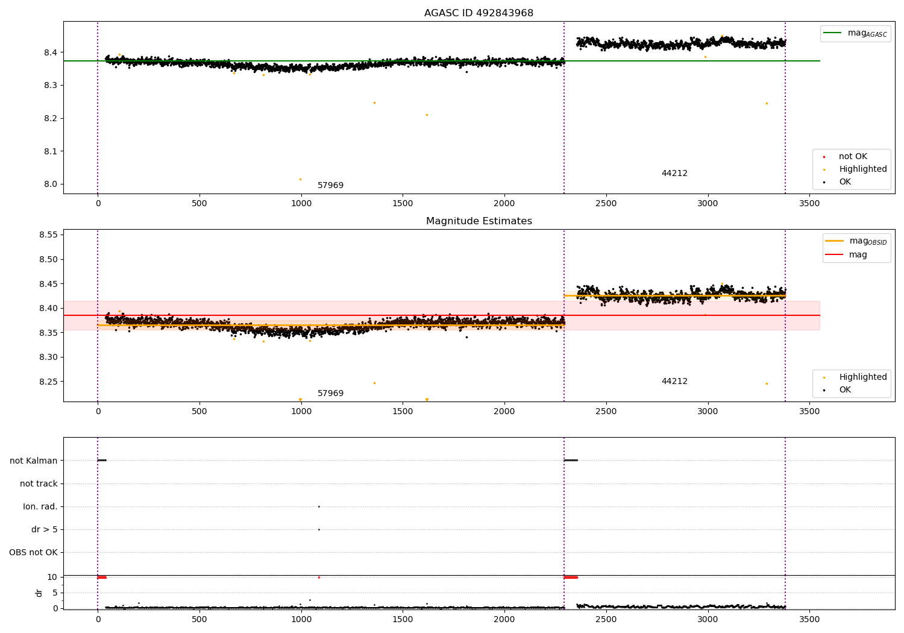The width and height of the screenshot is (904, 633).
Task: Click the title 'AGASC ID 492843968'
Action: [x=479, y=13]
